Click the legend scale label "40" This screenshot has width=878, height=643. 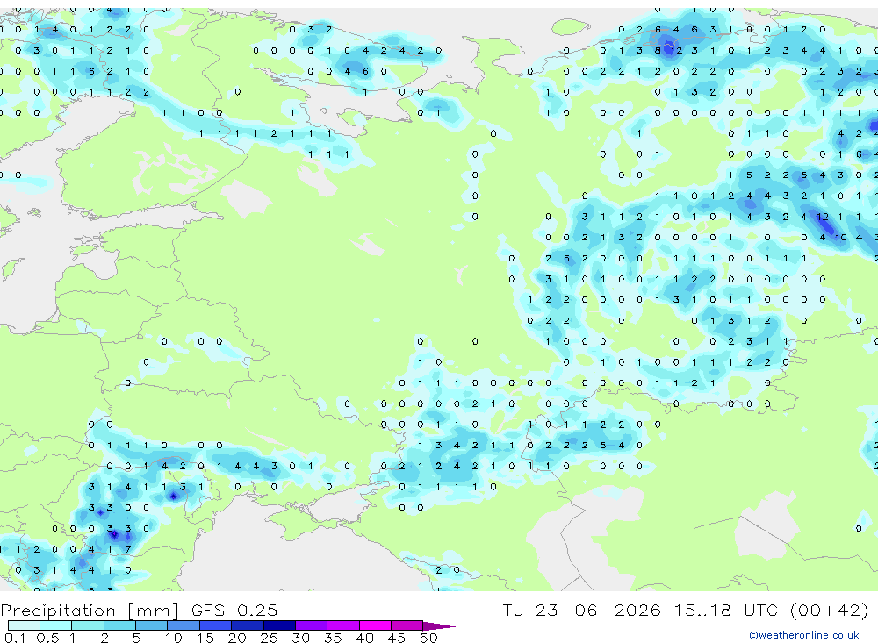click(364, 638)
